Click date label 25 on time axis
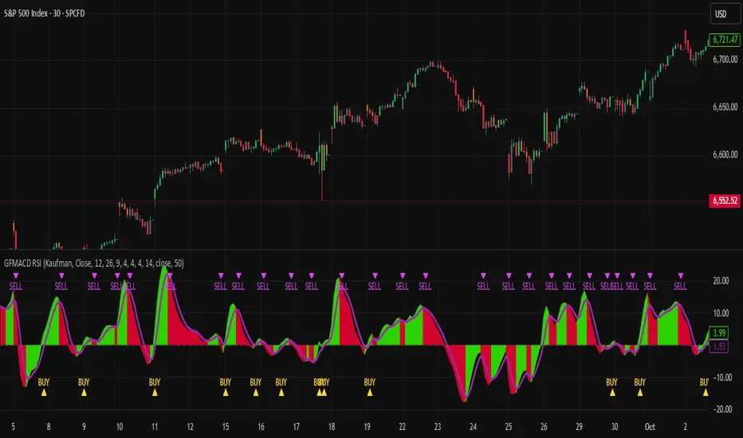Viewport: 743px width, 438px height. [509, 427]
